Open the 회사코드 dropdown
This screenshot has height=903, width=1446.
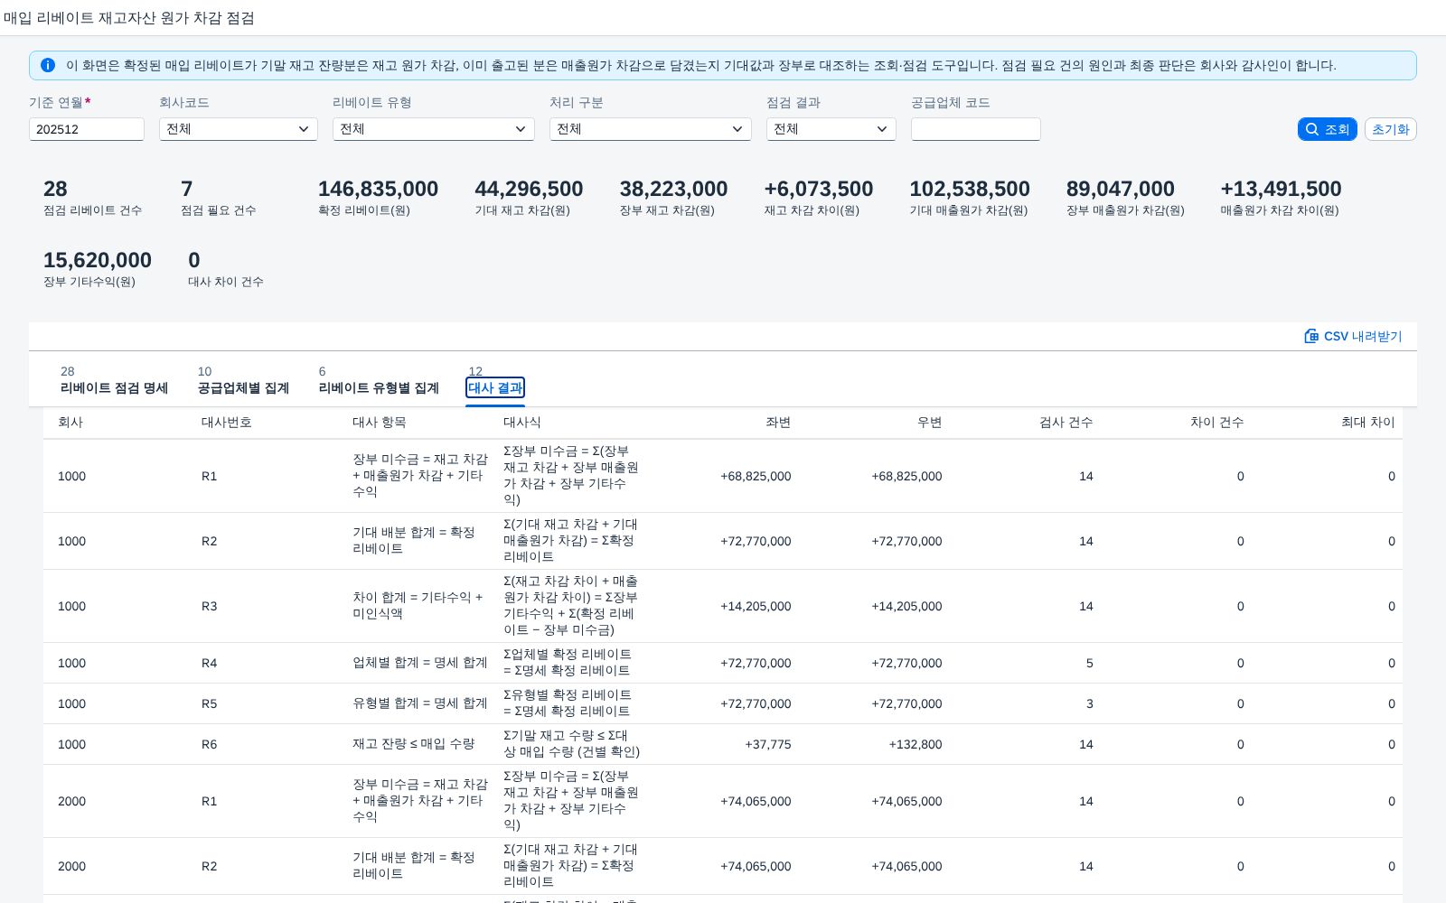tap(239, 129)
